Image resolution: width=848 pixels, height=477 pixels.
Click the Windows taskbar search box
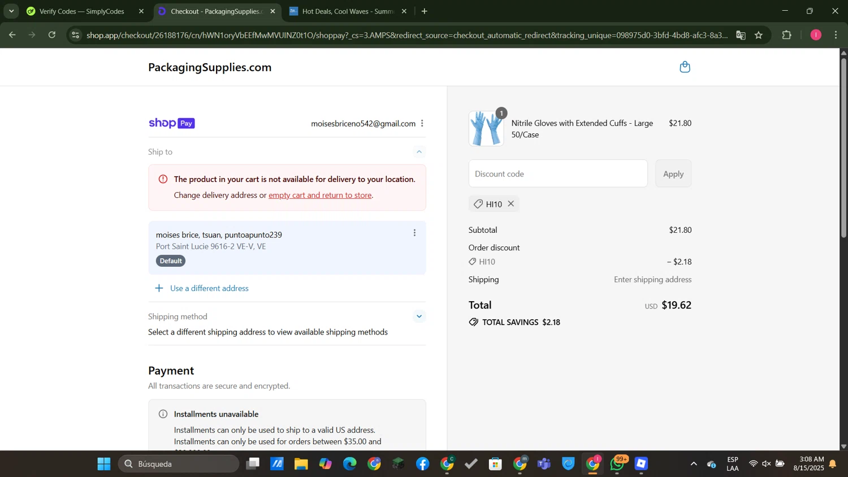pyautogui.click(x=179, y=464)
